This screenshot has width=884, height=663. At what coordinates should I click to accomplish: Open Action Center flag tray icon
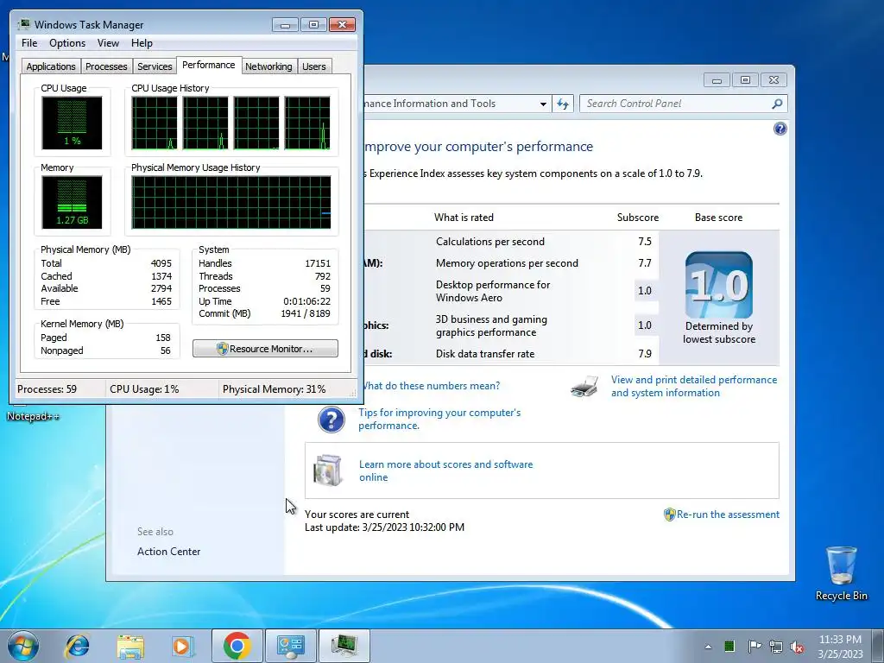click(x=754, y=646)
